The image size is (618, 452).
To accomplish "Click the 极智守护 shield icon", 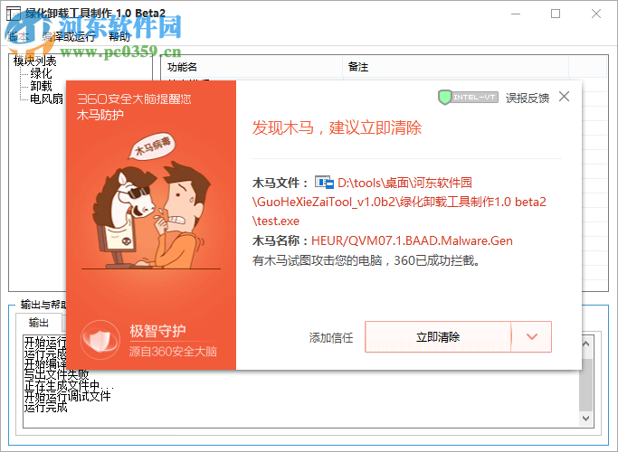I will coord(100,340).
